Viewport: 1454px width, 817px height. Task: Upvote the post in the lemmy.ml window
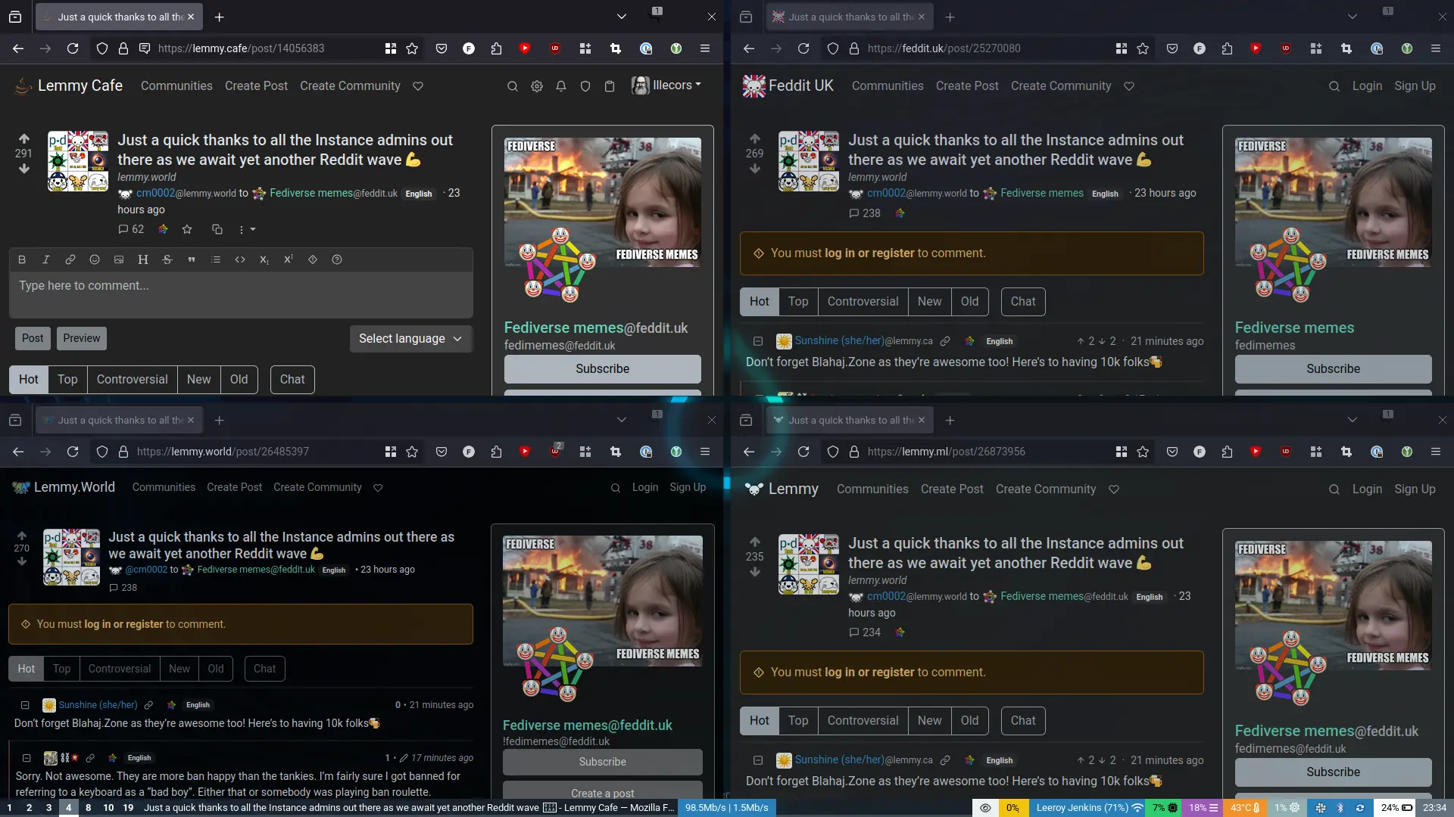(x=755, y=542)
